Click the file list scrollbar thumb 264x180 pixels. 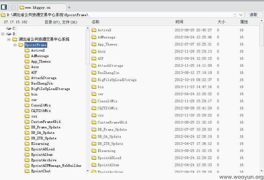point(261,35)
